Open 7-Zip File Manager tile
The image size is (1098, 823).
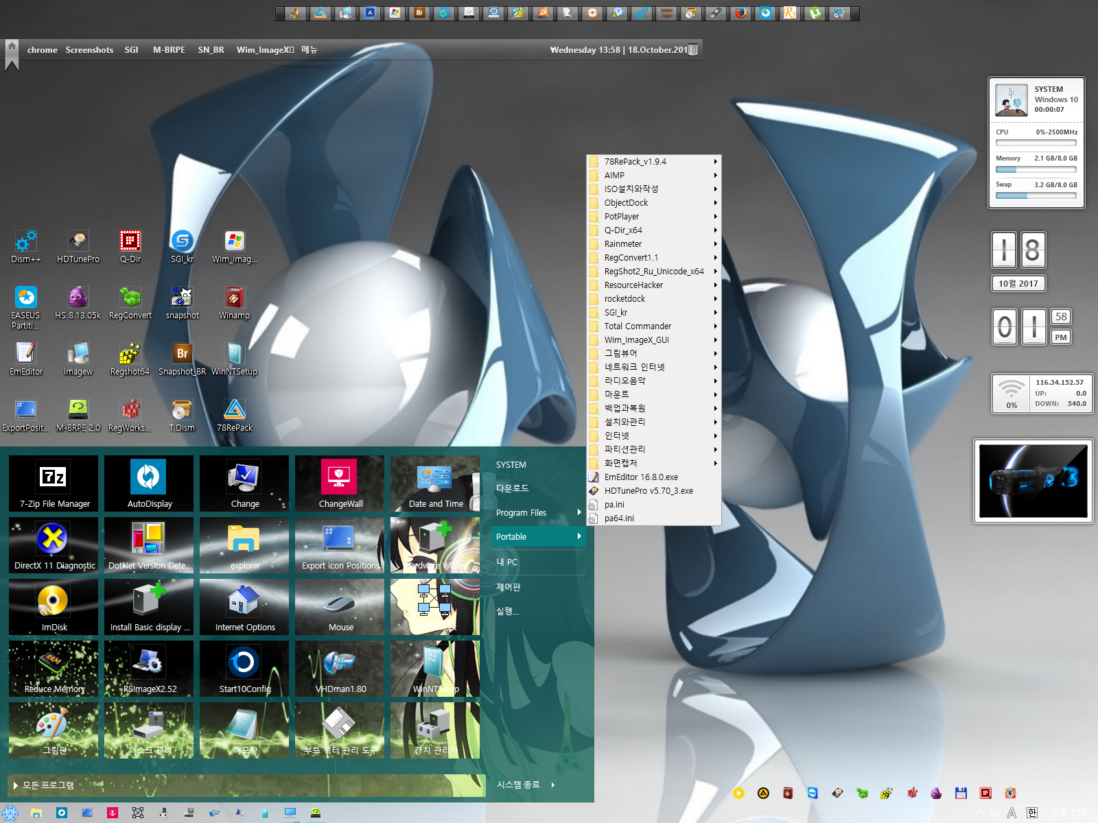pyautogui.click(x=54, y=484)
